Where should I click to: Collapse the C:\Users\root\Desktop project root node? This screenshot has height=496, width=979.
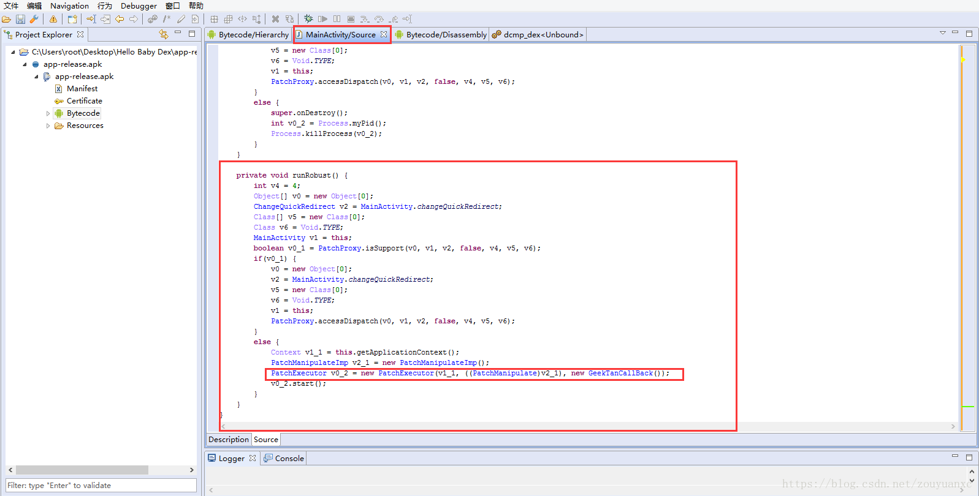point(13,52)
